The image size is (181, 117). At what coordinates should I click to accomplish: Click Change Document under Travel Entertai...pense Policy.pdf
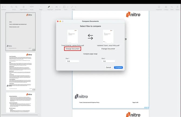pyautogui.click(x=73, y=49)
